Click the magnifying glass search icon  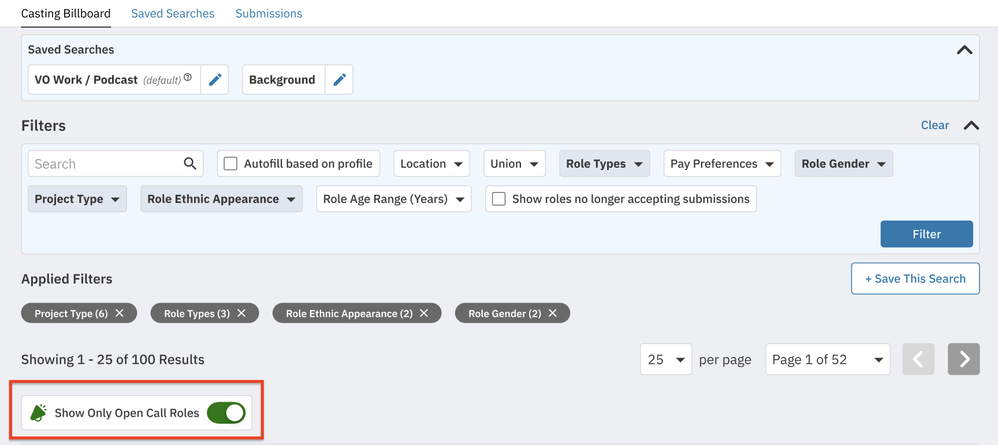[190, 164]
